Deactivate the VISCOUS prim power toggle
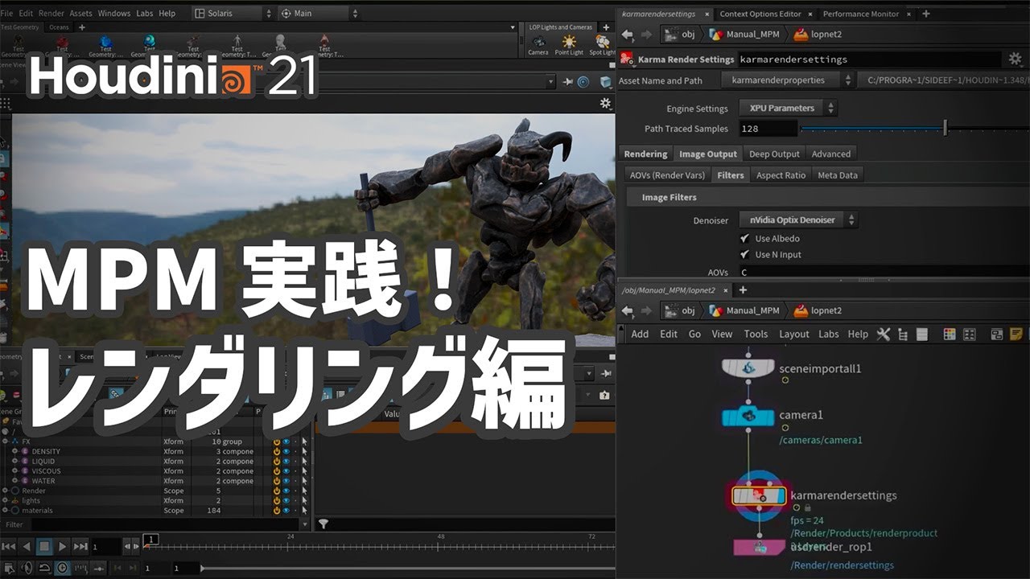Viewport: 1030px width, 579px height. (x=277, y=471)
